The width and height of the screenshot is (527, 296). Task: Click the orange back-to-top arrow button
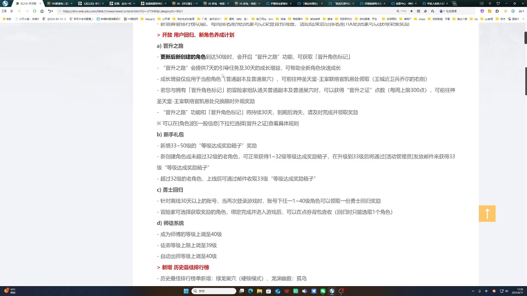pos(487,214)
